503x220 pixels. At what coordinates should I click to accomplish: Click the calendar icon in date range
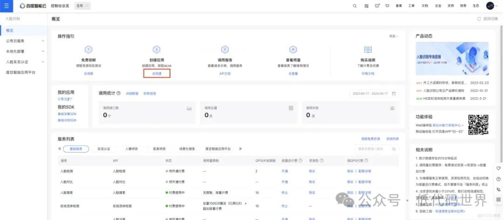tap(394, 93)
